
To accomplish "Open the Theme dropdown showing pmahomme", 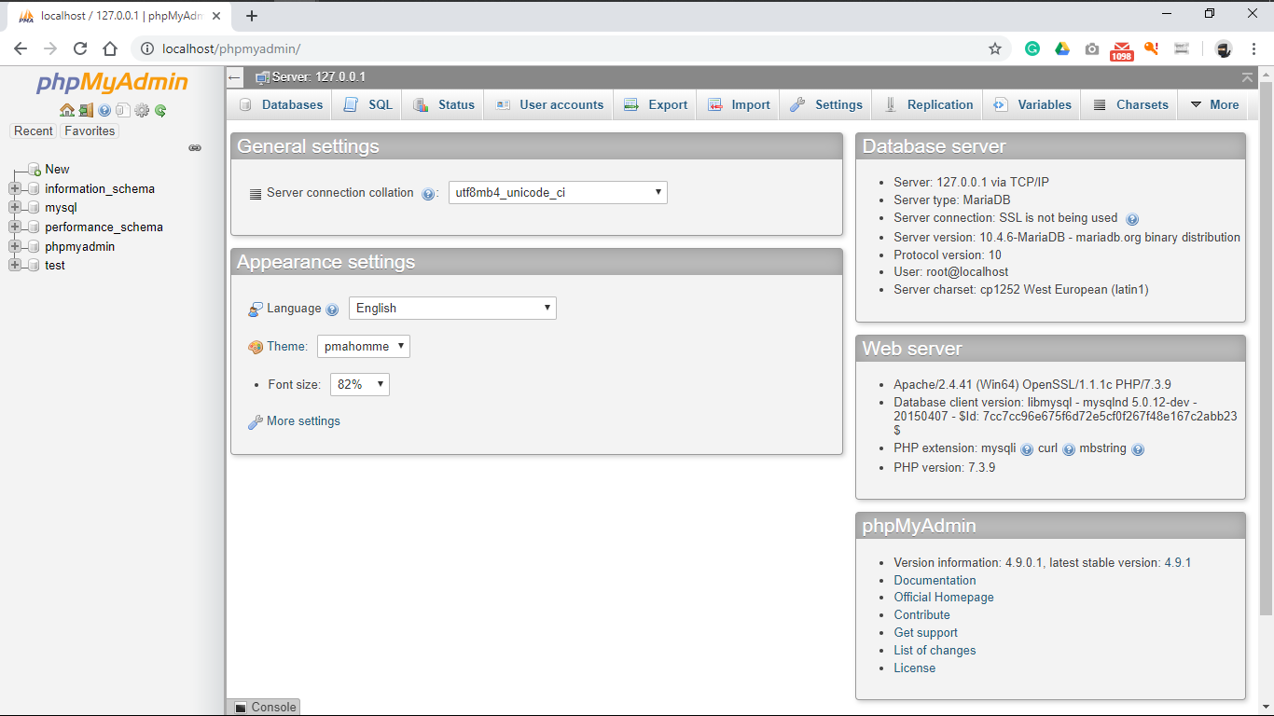I will (364, 347).
